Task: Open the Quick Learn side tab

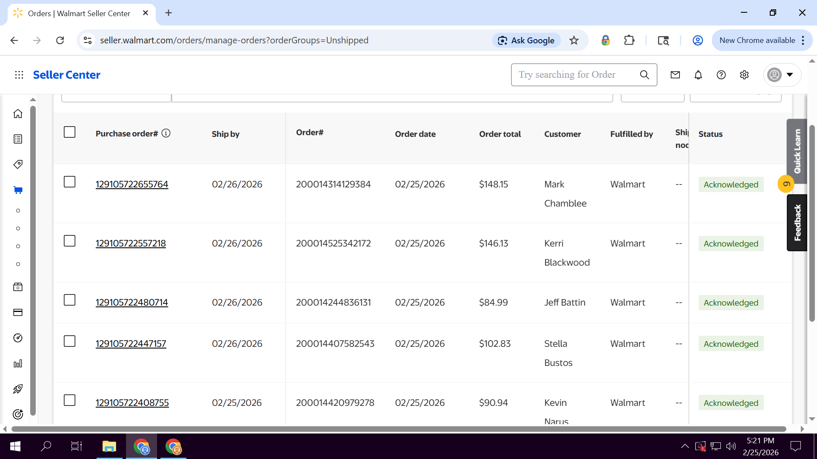Action: 797,151
